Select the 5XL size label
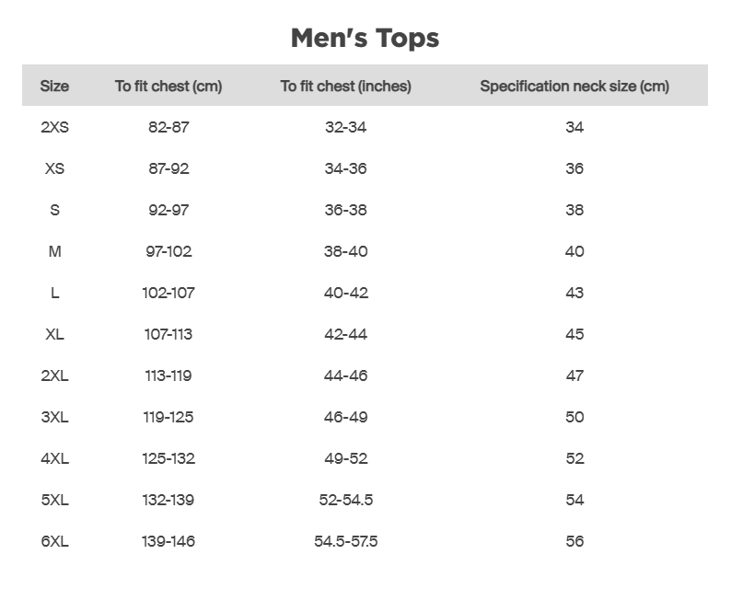The width and height of the screenshot is (731, 589). (54, 500)
